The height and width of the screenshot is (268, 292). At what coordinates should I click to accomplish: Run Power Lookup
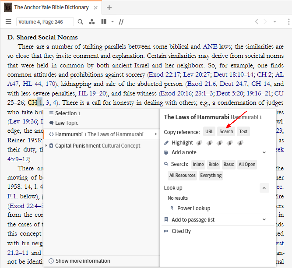click(x=193, y=208)
